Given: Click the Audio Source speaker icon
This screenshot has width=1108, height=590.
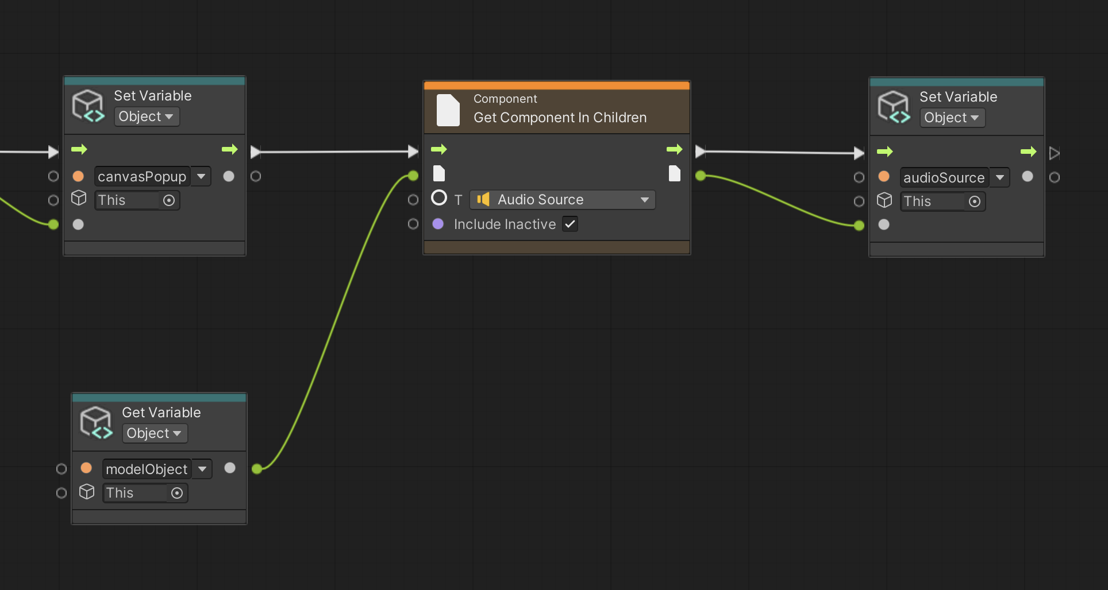Looking at the screenshot, I should click(x=483, y=199).
